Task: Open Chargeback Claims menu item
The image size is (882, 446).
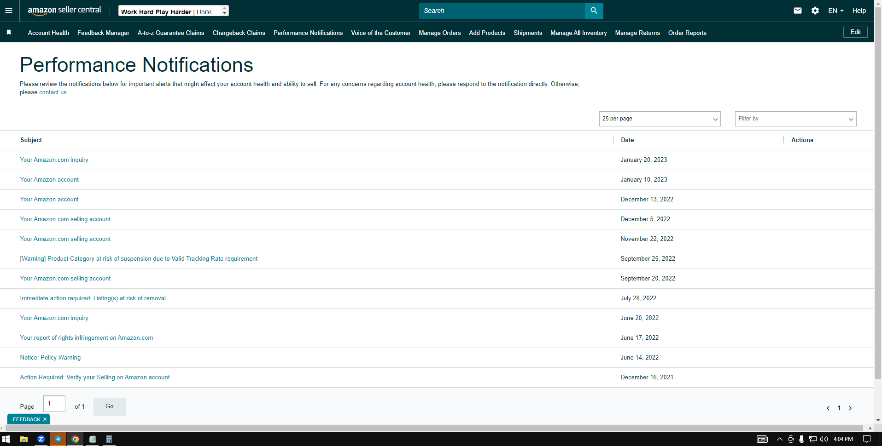Action: pyautogui.click(x=239, y=33)
